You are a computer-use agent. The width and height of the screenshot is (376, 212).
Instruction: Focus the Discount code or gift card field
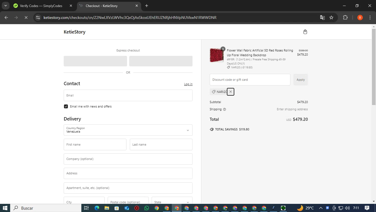coord(250,80)
